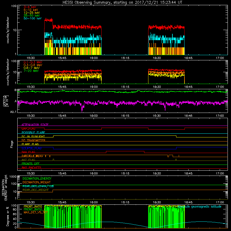
Task: Click the vertical Flags axis title
Action: 12,144
